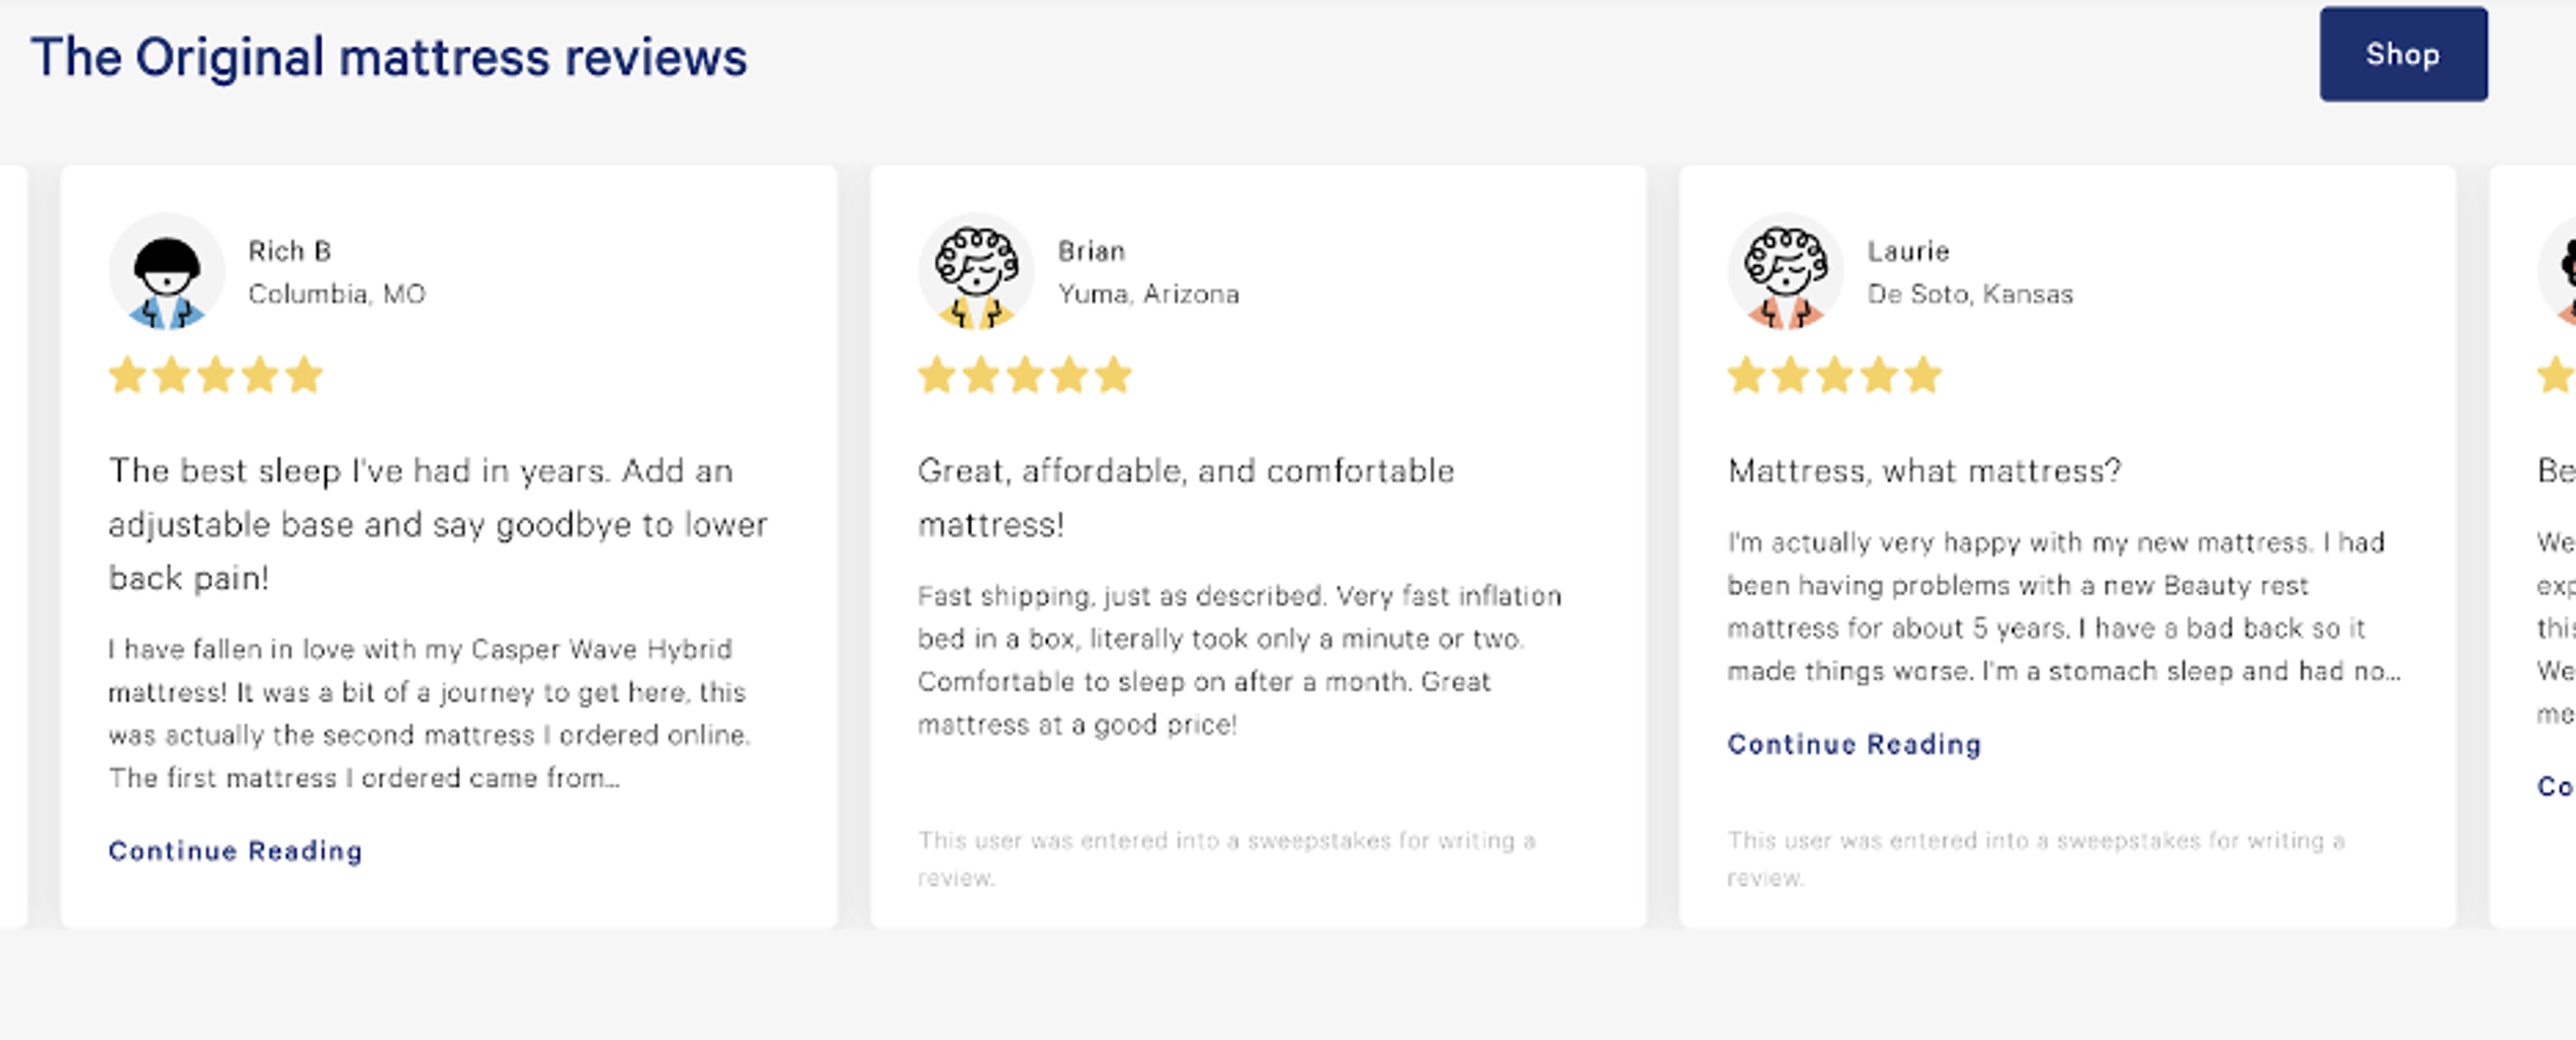Click Rich B's avatar icon
2576x1040 pixels.
tap(166, 270)
